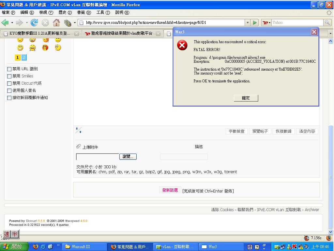This screenshot has height=251, width=334.
Task: Click the 速 input method indicator
Action: coord(7,234)
